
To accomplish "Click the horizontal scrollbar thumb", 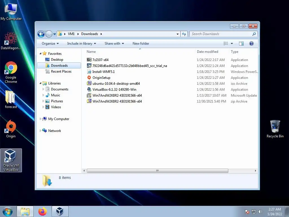I will click(157, 171).
